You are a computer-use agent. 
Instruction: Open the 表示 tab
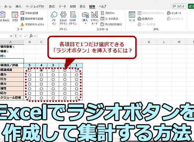click(x=82, y=6)
